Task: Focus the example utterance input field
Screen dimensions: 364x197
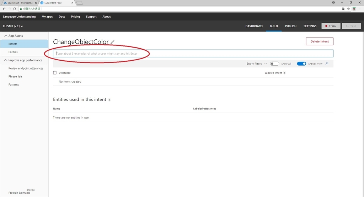Action: point(193,54)
